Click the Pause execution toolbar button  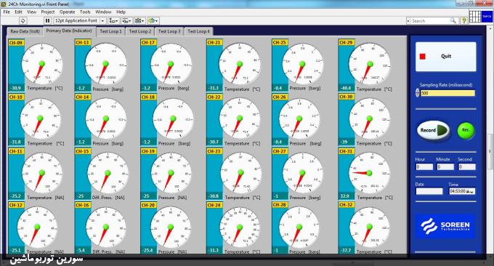47,21
